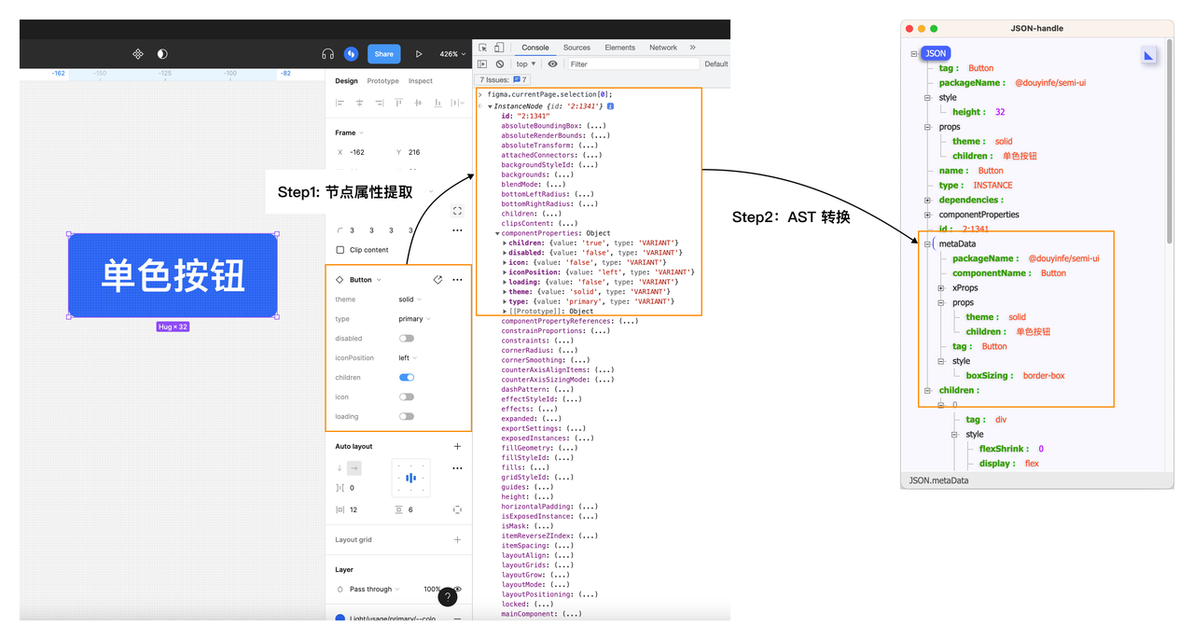Click the contrast mask icon in toolbar
Viewport: 1194px width, 640px height.
[162, 54]
